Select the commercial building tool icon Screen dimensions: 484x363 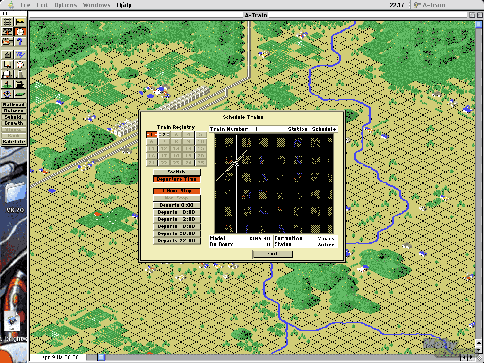[x=8, y=75]
